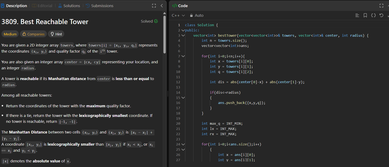This screenshot has height=167, width=389.
Task: Click the problem title '3809. Best Reachable Tower'
Action: pos(45,22)
